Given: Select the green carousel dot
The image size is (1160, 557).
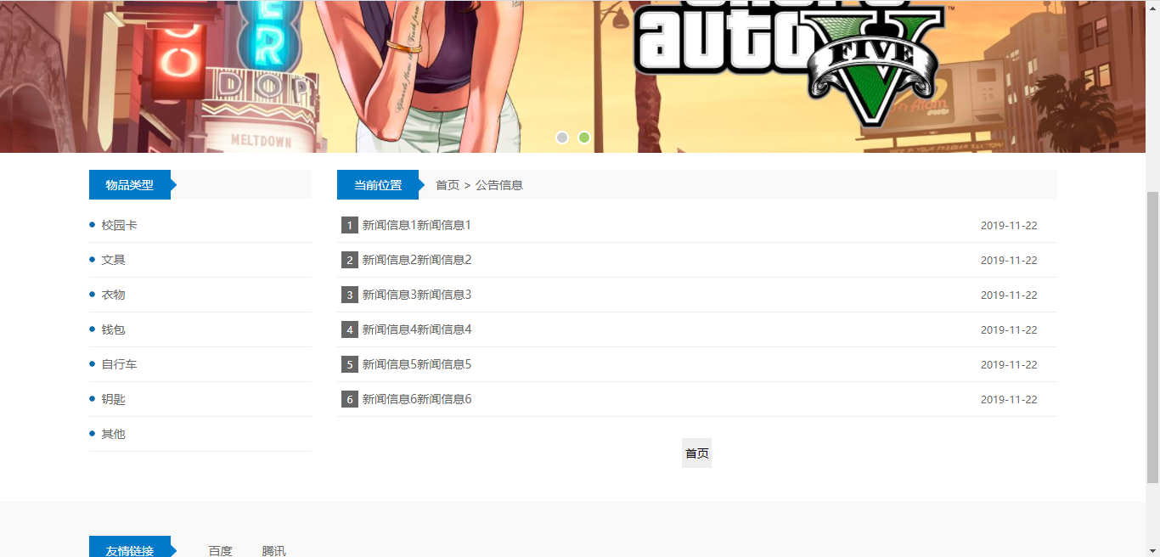Looking at the screenshot, I should (584, 138).
